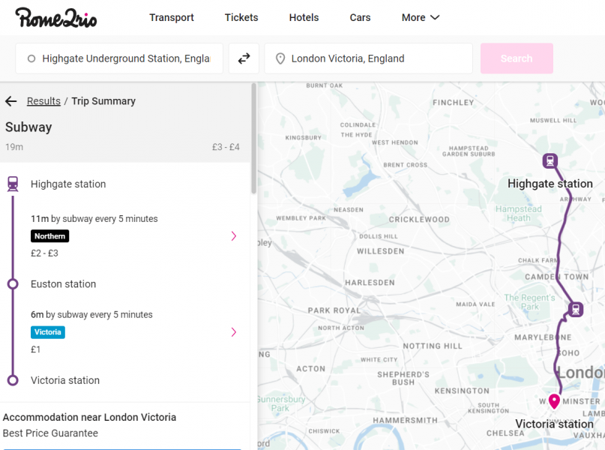This screenshot has height=450, width=605.
Task: Click the train icon beside Highgate station in the itinerary
Action: [x=13, y=184]
